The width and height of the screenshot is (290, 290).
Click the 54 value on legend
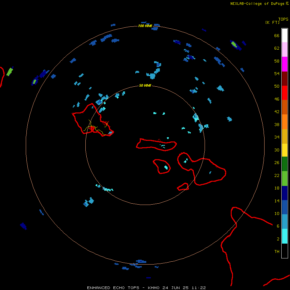[x=277, y=73]
